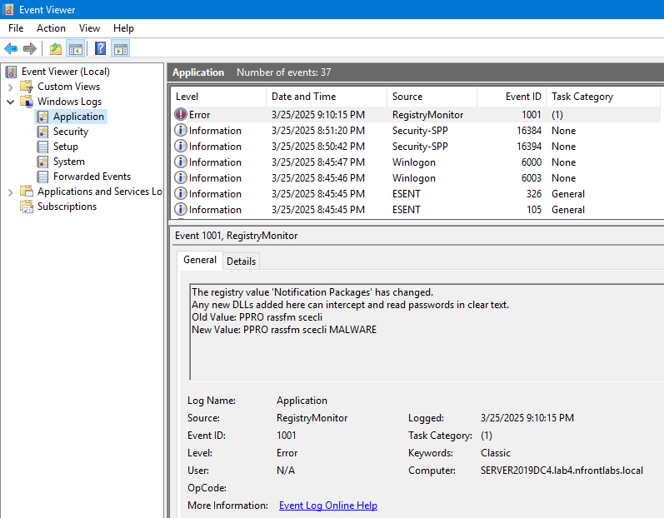Viewport: 664px width, 518px height.
Task: Open the Event Log Online Help link
Action: click(x=327, y=506)
